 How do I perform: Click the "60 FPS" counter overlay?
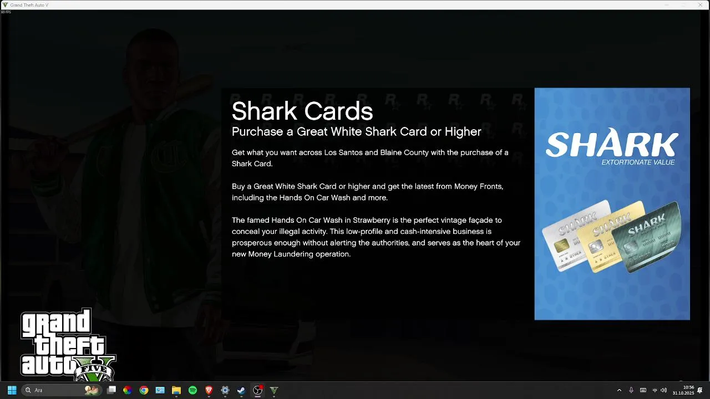click(6, 12)
